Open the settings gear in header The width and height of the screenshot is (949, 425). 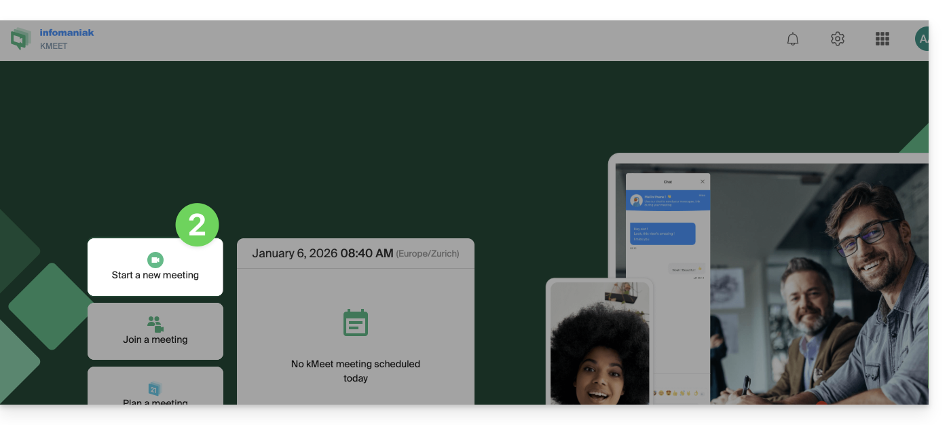837,39
